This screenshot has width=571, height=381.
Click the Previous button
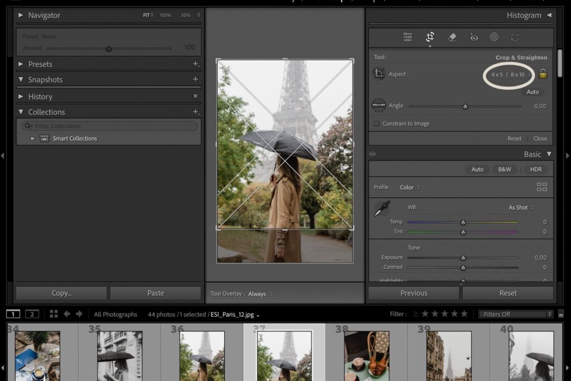(414, 293)
